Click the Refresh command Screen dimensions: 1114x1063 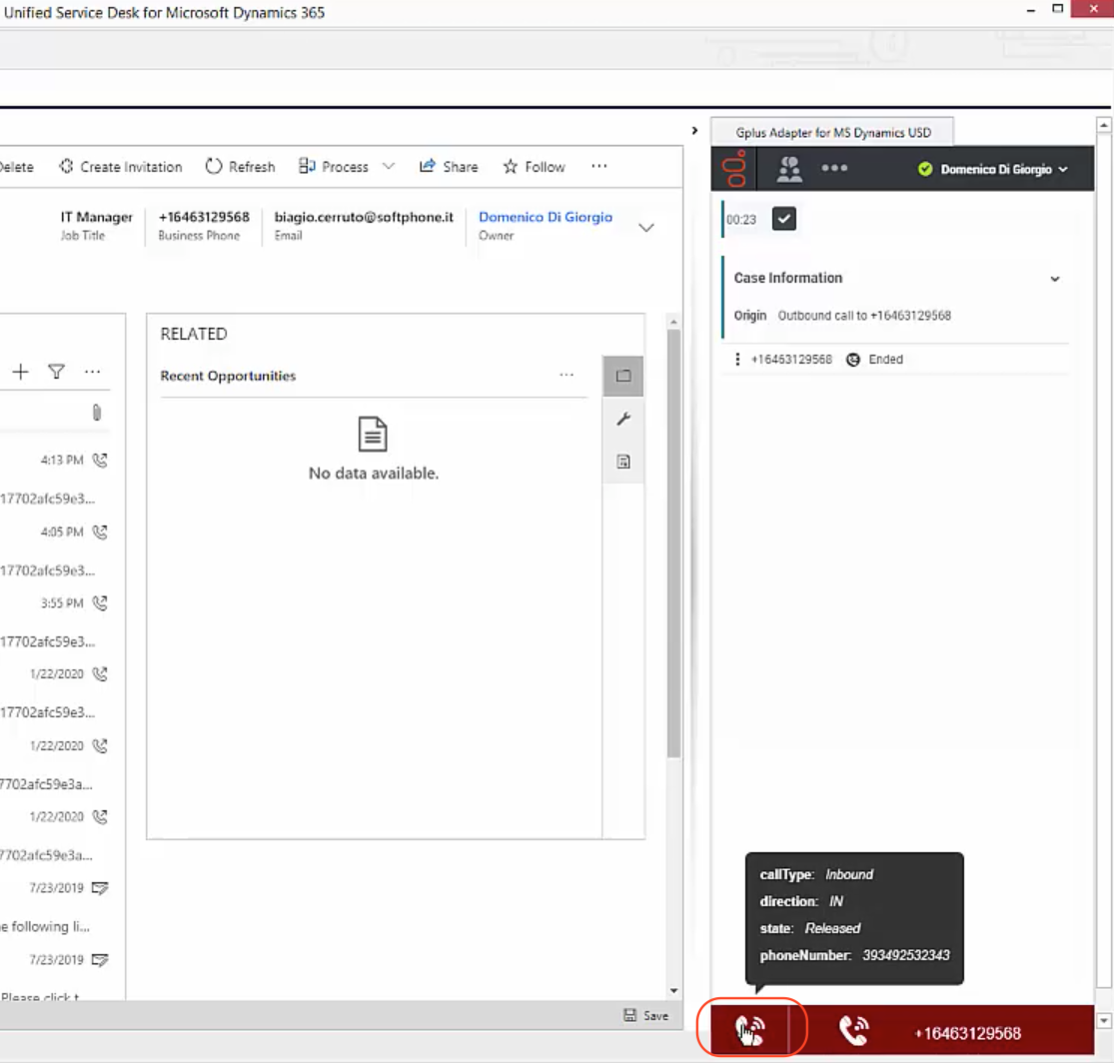(x=240, y=166)
